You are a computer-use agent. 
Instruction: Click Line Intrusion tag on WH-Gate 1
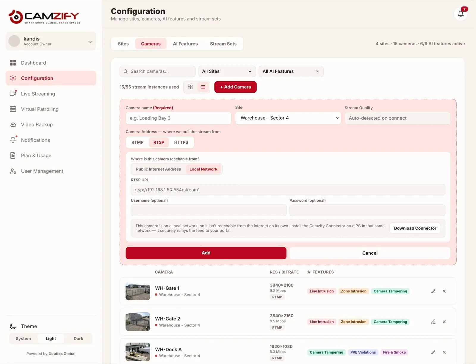(322, 291)
